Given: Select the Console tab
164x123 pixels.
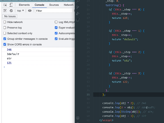Looking at the screenshot, I should [x=40, y=5].
